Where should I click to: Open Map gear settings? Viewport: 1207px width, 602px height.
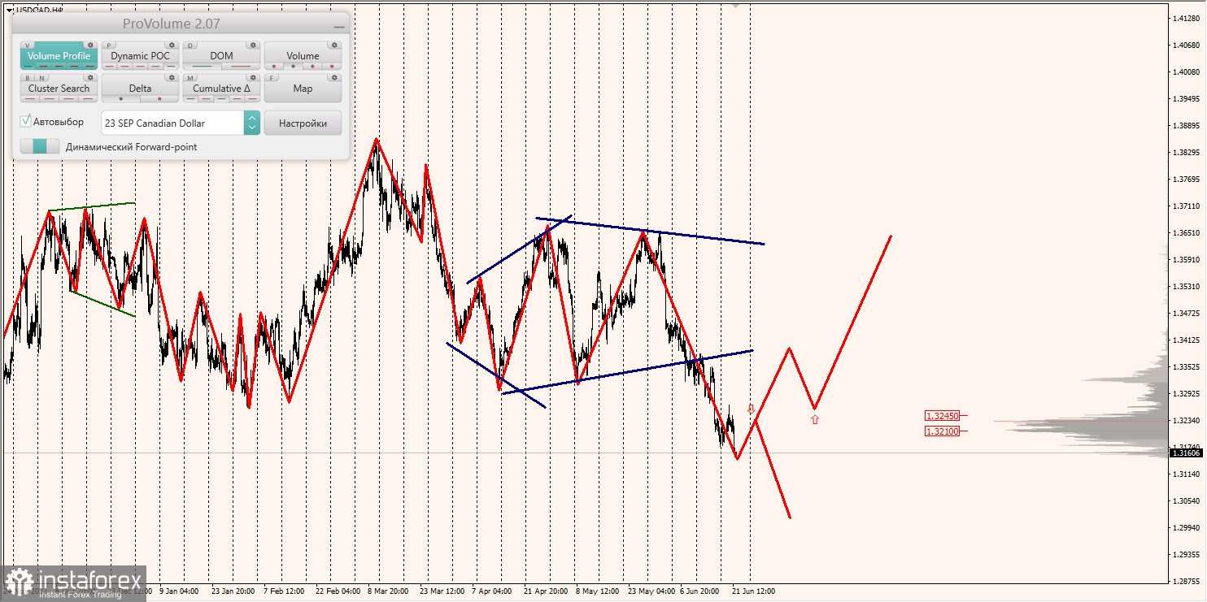[x=334, y=77]
